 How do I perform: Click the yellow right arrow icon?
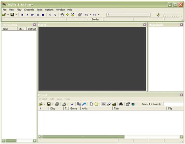click(68, 15)
